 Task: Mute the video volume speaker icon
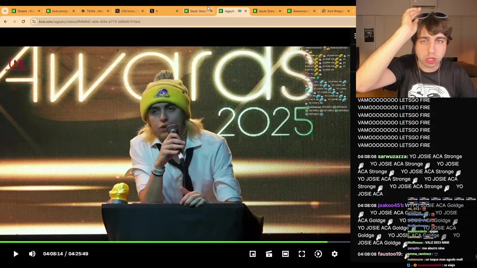pyautogui.click(x=32, y=254)
